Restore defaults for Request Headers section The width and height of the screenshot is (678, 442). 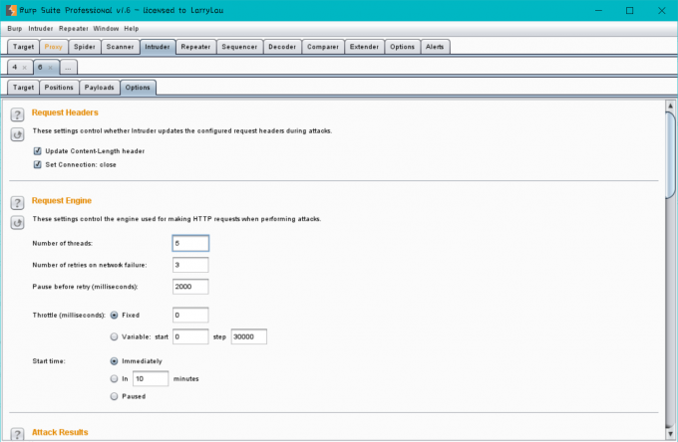coord(17,134)
